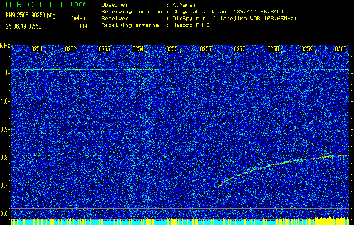Click the observer name K.Nagai
Screen dimensions: 354x225
click(x=184, y=5)
